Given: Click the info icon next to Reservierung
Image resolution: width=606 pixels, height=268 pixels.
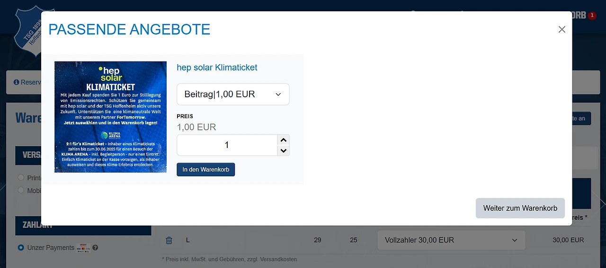Looking at the screenshot, I should [x=17, y=82].
